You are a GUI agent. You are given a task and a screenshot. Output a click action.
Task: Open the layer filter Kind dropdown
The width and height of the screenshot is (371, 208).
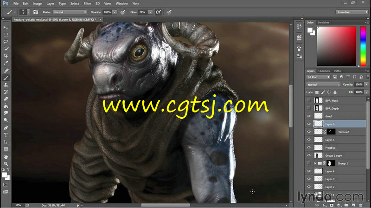318,77
